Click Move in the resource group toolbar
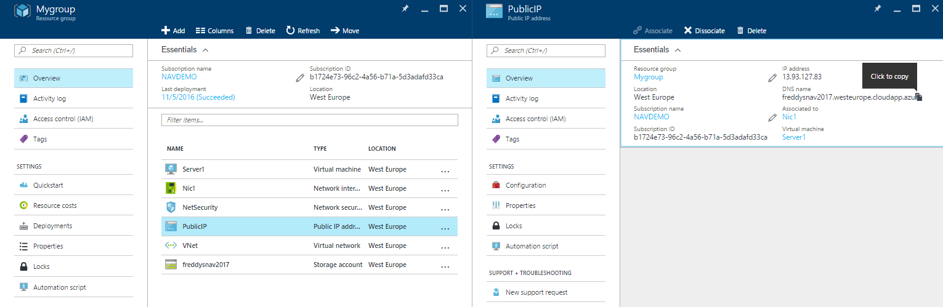Image resolution: width=943 pixels, height=307 pixels. pos(345,31)
